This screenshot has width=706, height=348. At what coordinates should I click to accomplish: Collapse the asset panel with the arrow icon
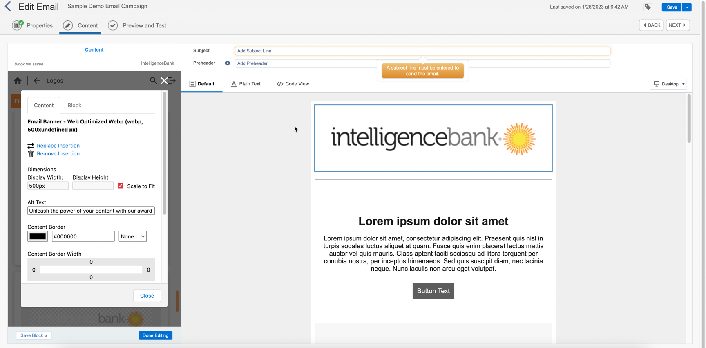(172, 81)
